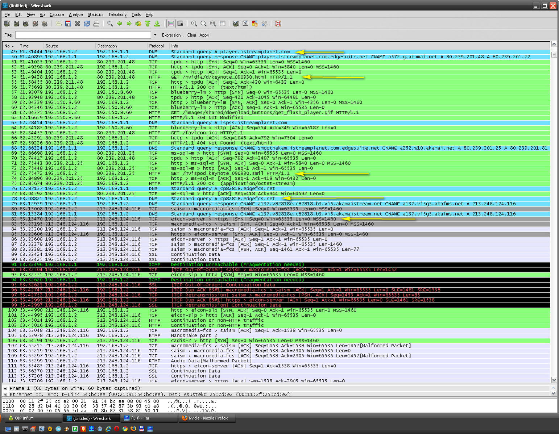The height and width of the screenshot is (434, 559).
Task: Jump to the first packet arrow icon
Action: [148, 24]
